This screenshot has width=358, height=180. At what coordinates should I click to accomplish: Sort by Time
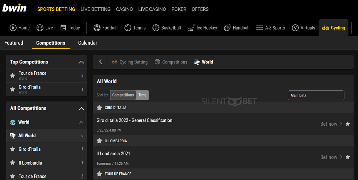(x=142, y=95)
